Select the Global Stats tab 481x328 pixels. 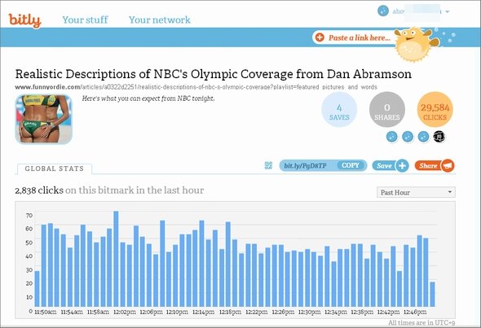coord(55,168)
